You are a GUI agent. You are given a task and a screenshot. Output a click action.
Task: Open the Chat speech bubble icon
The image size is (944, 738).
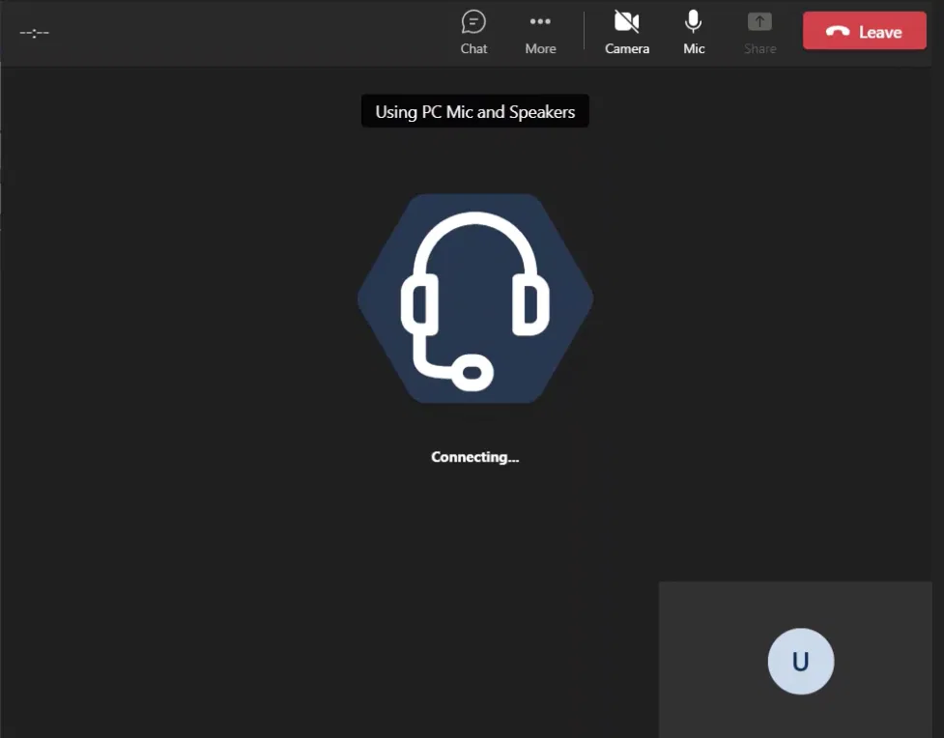click(x=473, y=21)
